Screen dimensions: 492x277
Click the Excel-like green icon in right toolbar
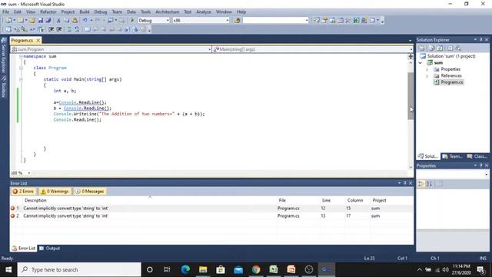coord(356,21)
